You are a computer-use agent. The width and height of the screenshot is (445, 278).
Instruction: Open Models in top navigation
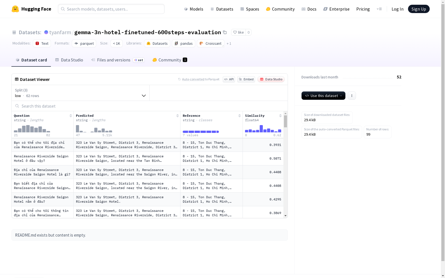coord(194,9)
